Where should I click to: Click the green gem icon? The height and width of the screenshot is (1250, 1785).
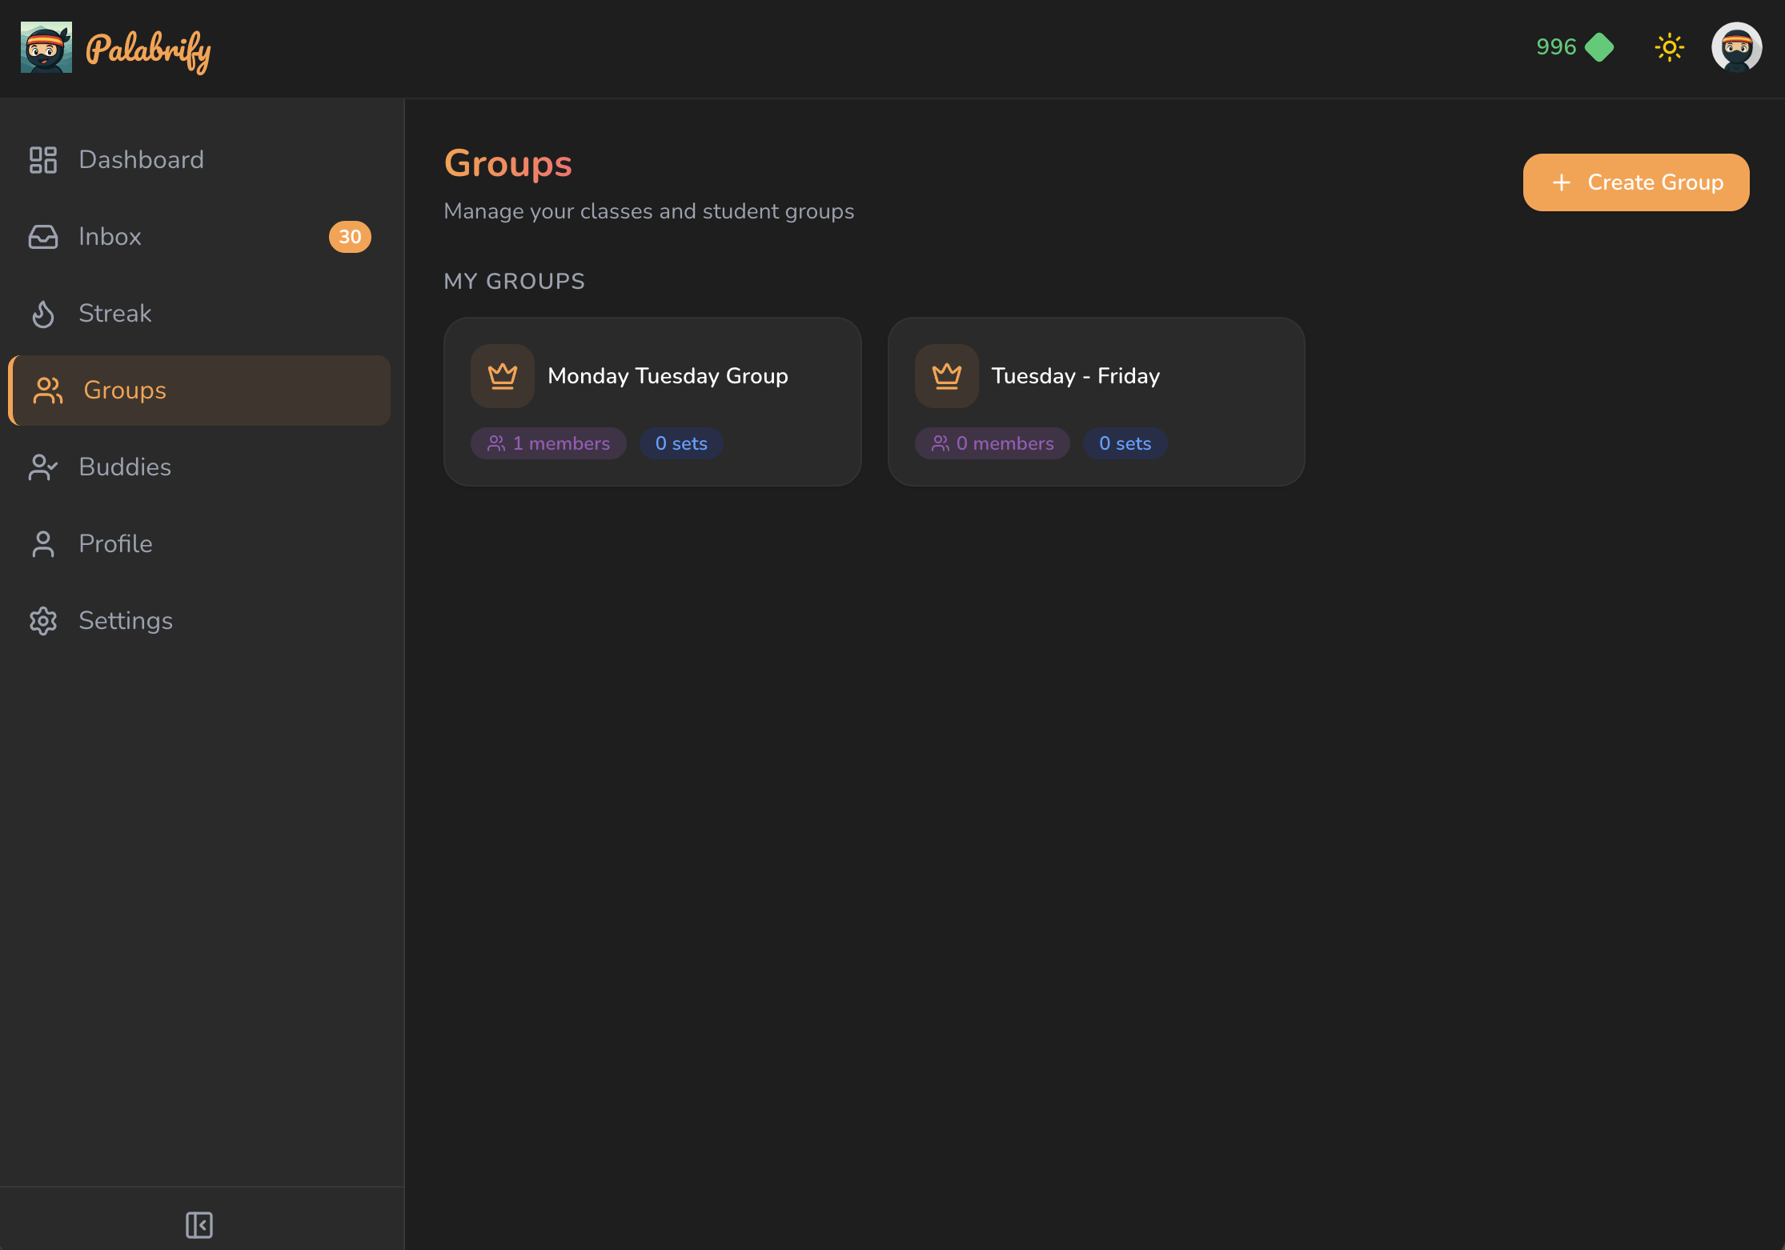1599,47
